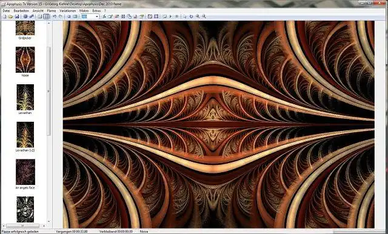Image resolution: width=388 pixels, height=234 pixels.
Task: Click the 'Verbleibend' remaining time status
Action: coord(116,232)
